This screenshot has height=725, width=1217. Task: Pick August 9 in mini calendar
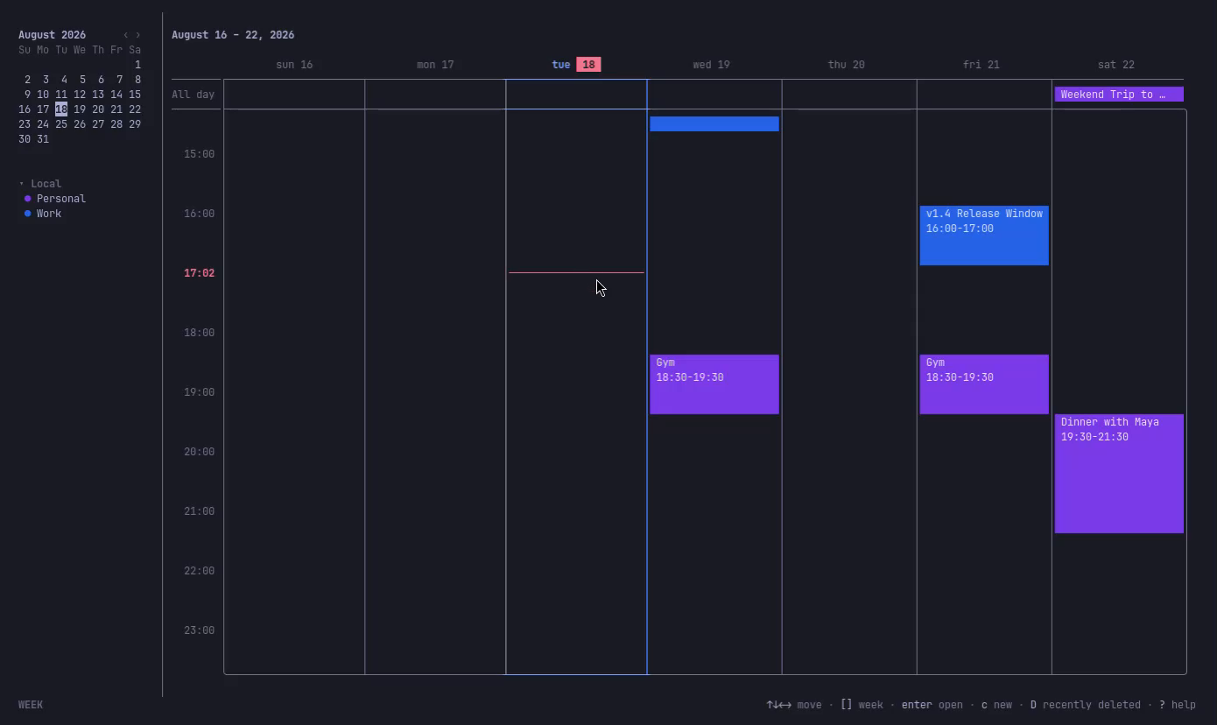point(27,95)
